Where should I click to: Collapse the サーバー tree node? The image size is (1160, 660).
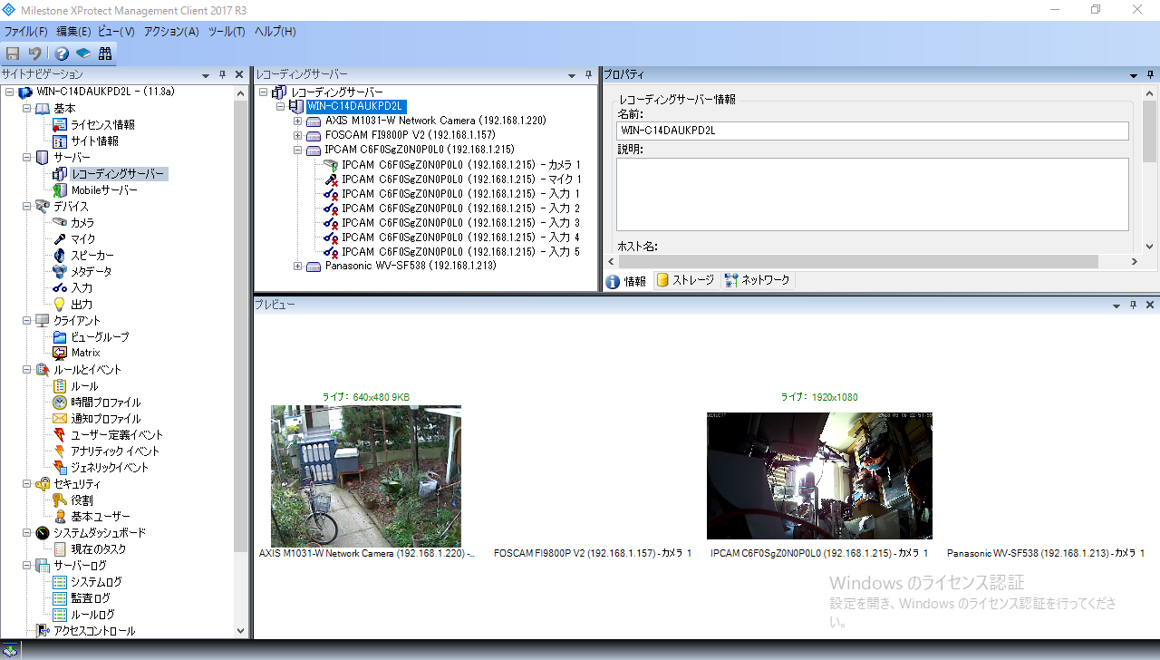(27, 158)
